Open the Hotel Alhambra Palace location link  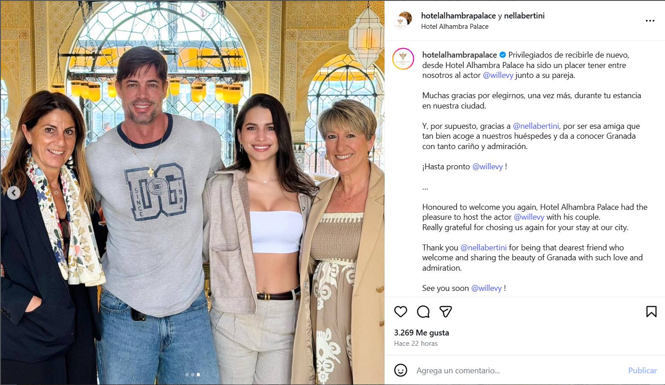[455, 27]
